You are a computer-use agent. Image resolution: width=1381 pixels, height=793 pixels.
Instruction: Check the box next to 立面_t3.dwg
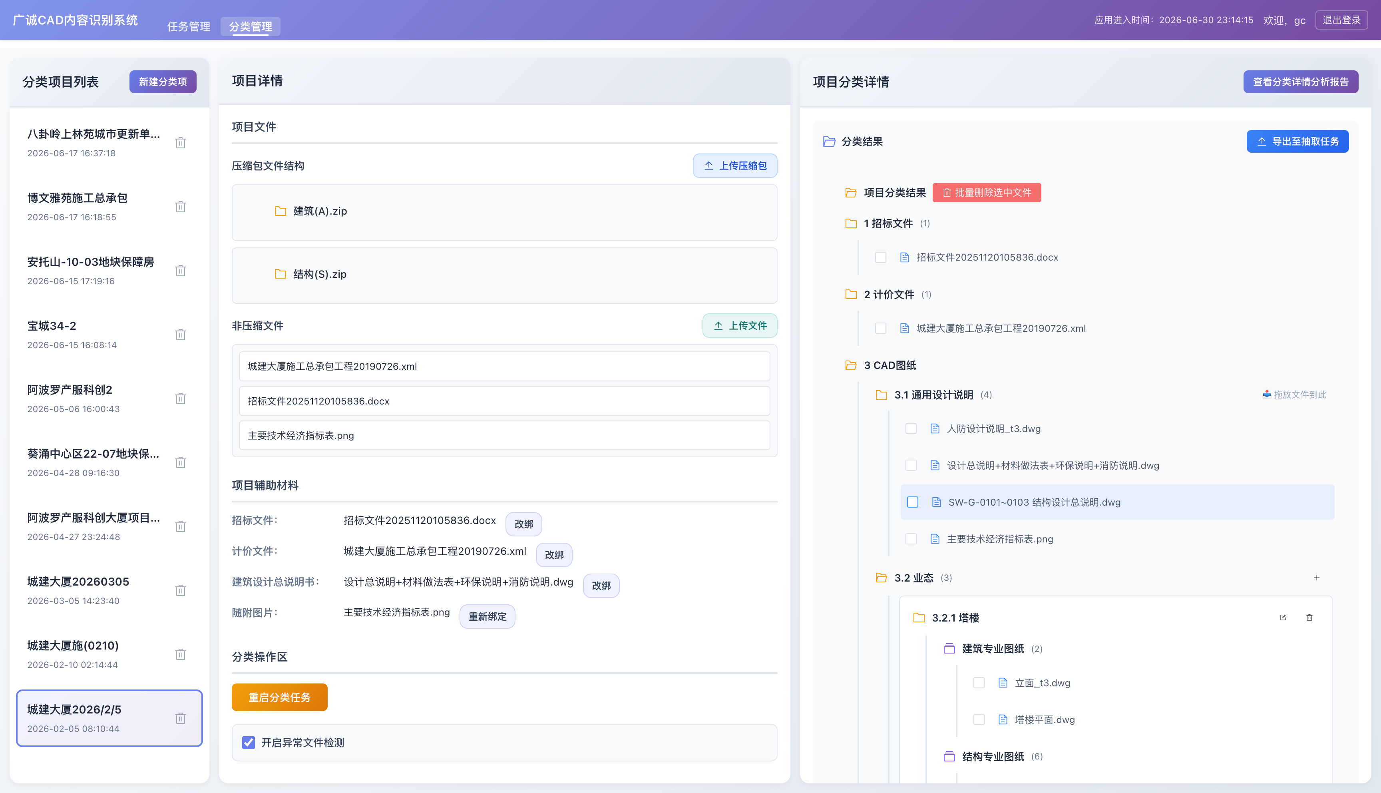[x=979, y=683]
